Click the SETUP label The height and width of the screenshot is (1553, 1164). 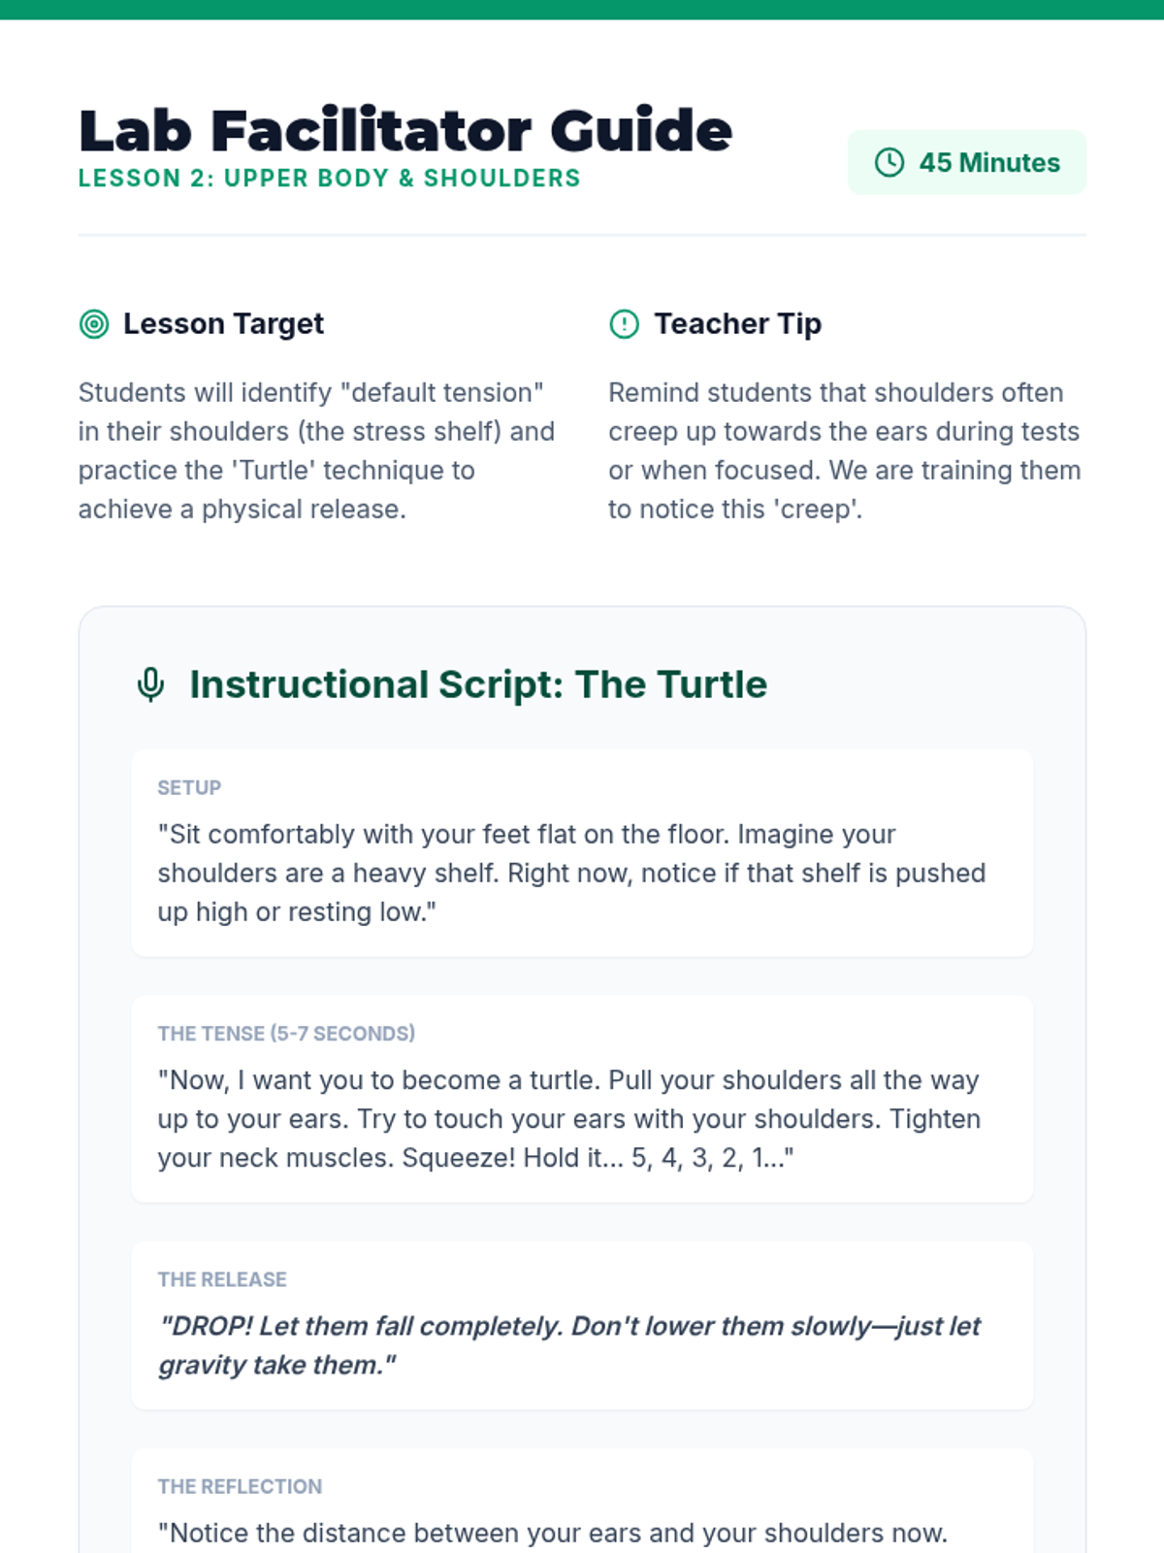[189, 787]
